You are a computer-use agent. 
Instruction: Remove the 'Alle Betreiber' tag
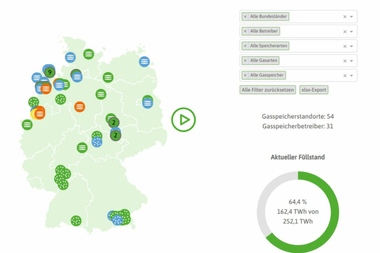pyautogui.click(x=245, y=31)
